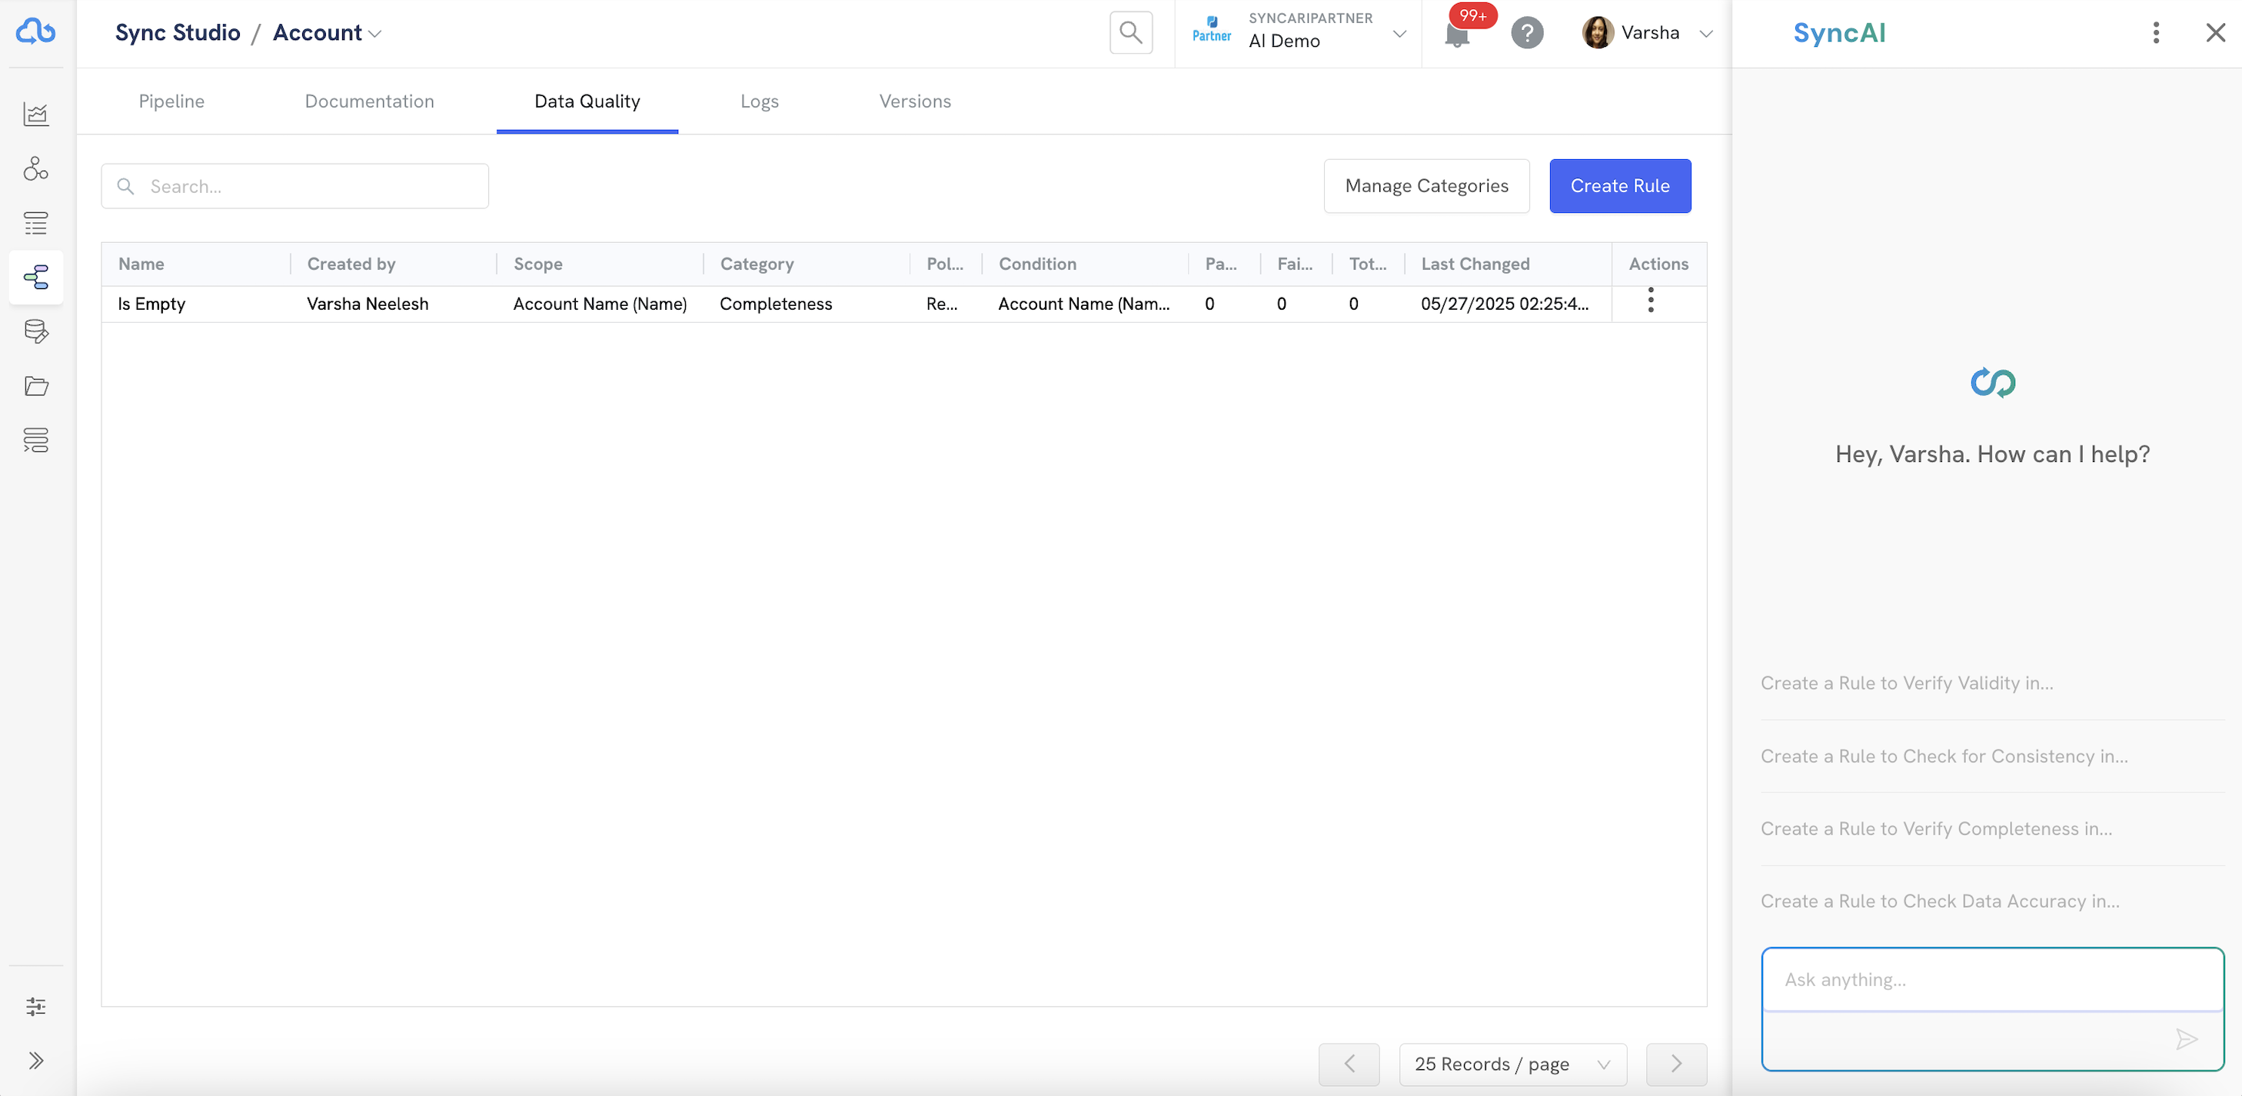Open SyncAI panel more options menu

click(2155, 33)
